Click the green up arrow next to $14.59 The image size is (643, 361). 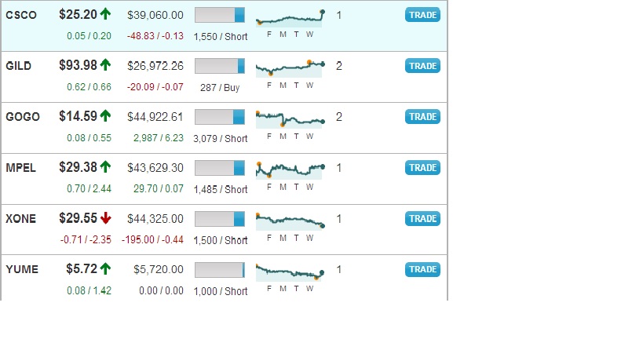(105, 115)
